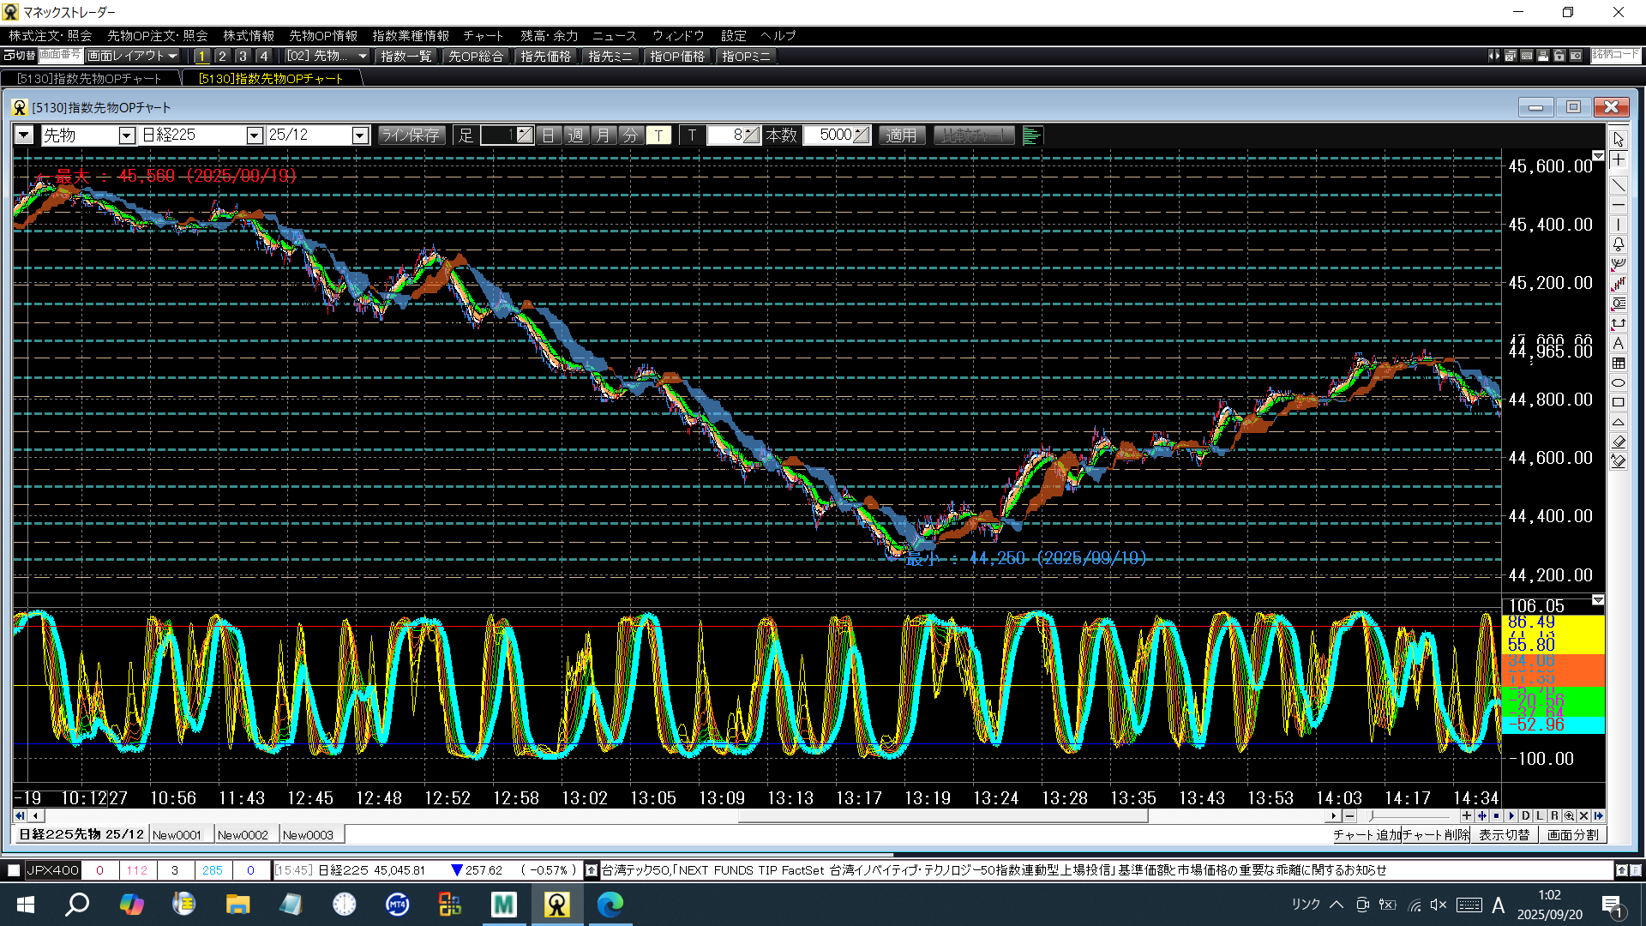Screen dimensions: 1646x926
Task: Click the eraser tool icon
Action: 1618,442
